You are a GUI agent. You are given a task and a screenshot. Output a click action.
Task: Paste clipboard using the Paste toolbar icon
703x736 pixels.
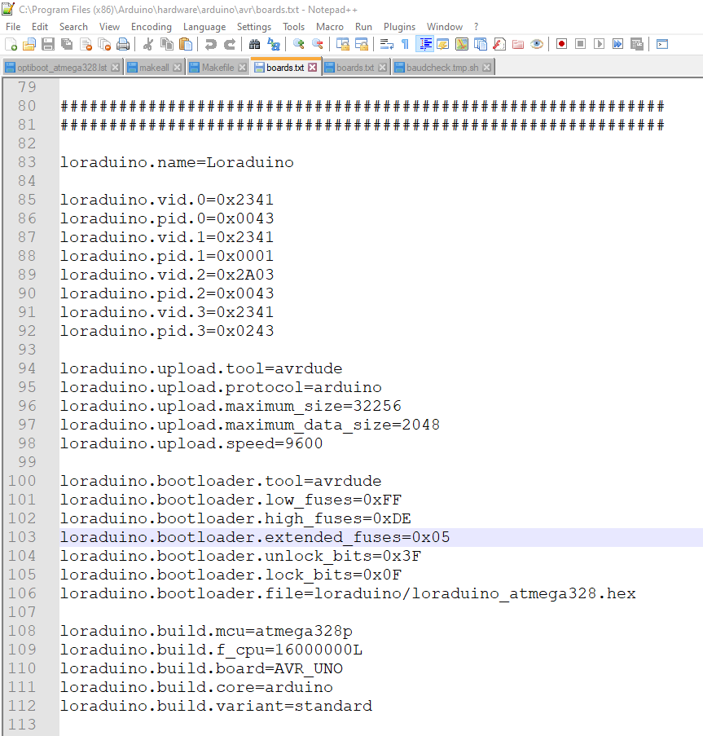[186, 45]
